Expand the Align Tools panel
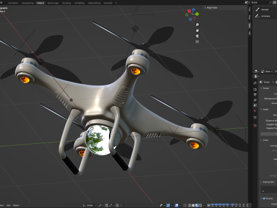 (211, 8)
